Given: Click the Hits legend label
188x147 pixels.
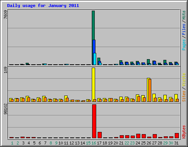Looking at the screenshot, I should 184,15.
